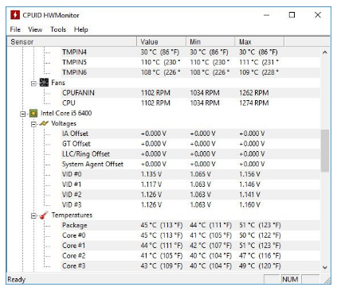Select the TMPIN4 sensor row
The image size is (337, 287).
pyautogui.click(x=190, y=52)
